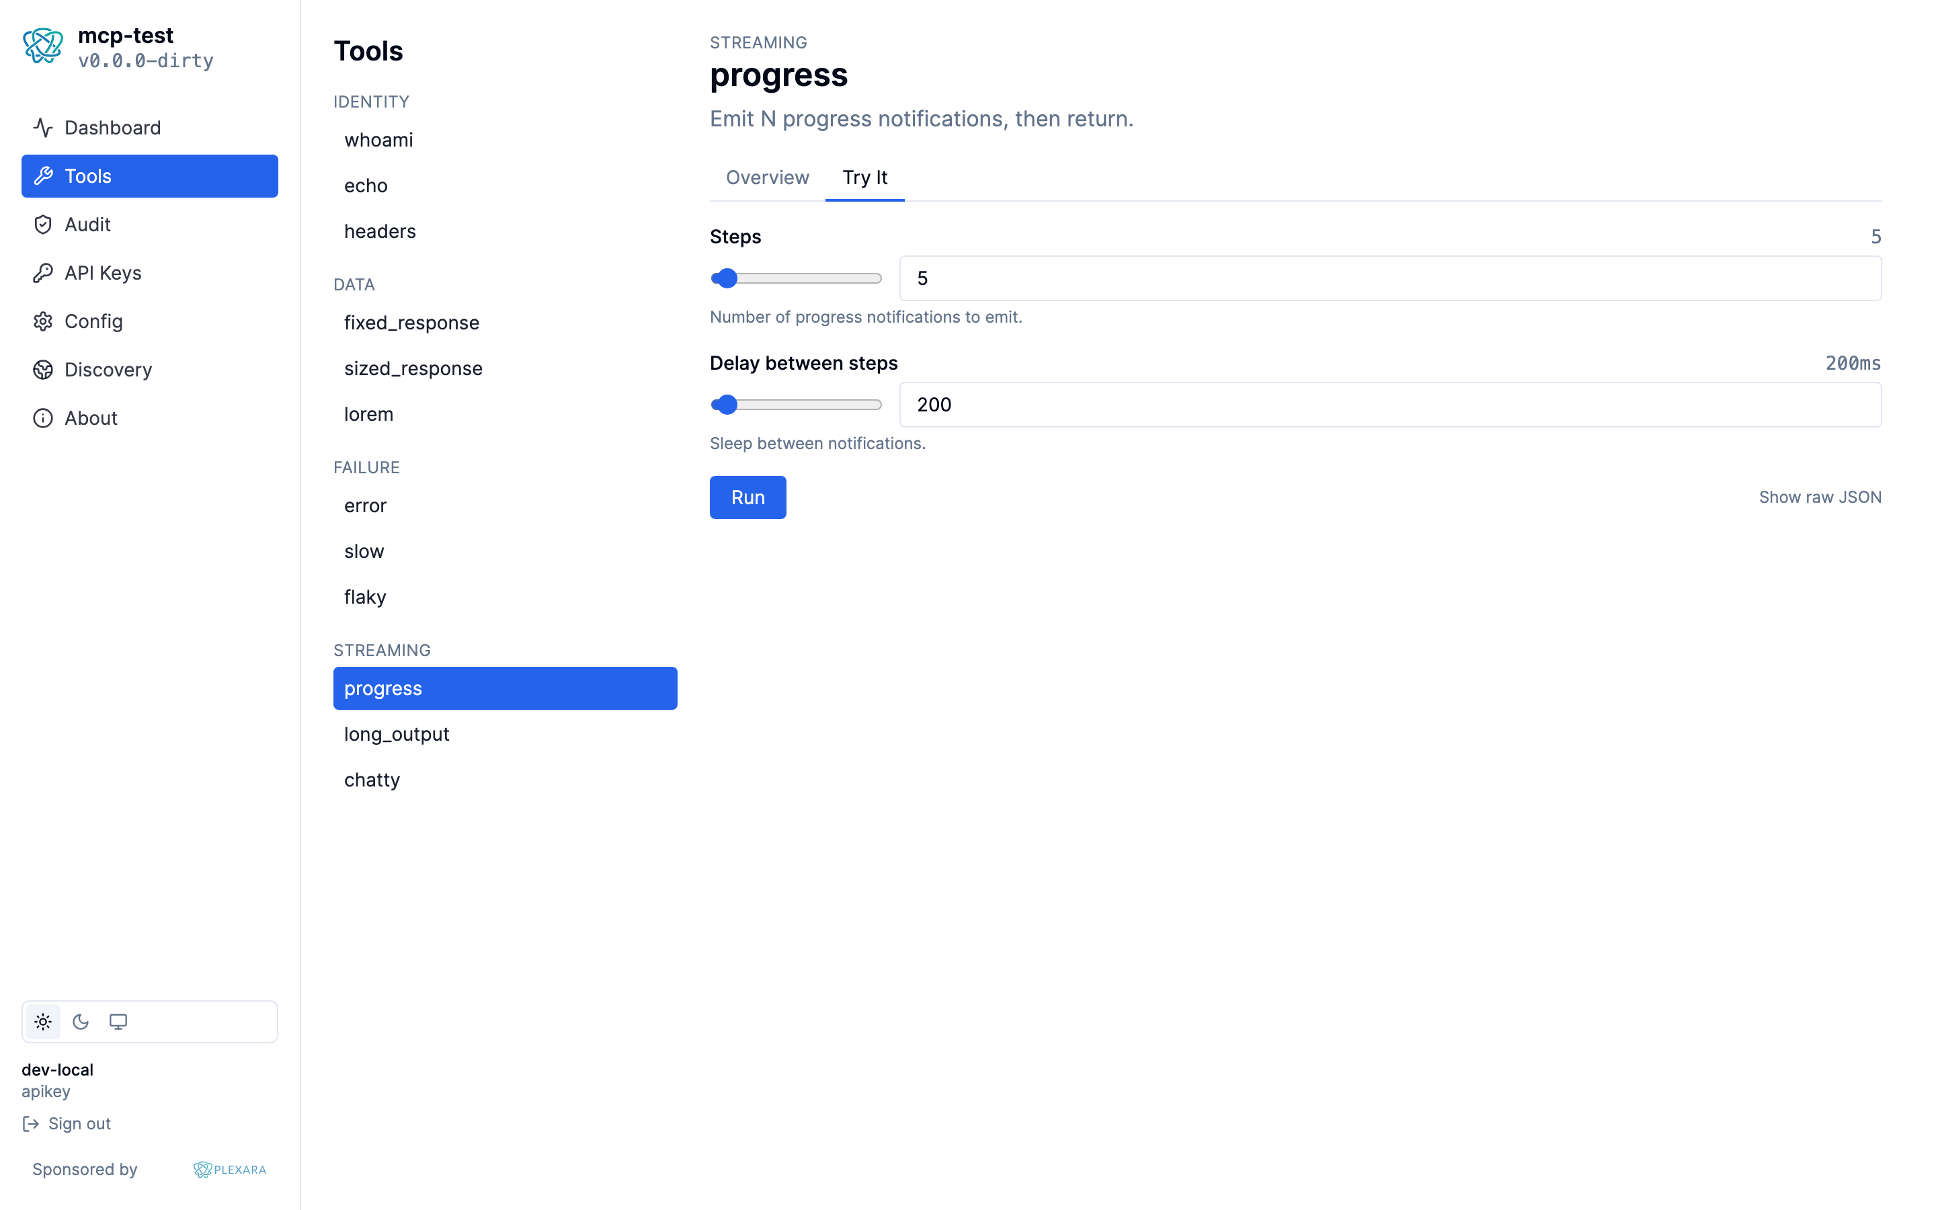Switch to the Overview tab

[767, 177]
